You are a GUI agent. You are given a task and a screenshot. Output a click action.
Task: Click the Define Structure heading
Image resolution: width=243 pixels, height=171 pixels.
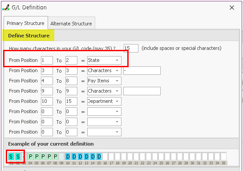click(29, 36)
